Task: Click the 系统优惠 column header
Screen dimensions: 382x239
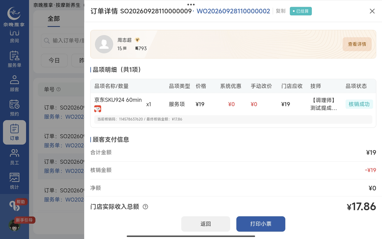Action: pyautogui.click(x=231, y=86)
